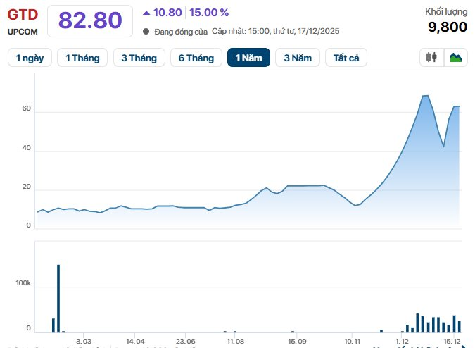Click the 15.00 % change value
Screen dimensions: 475x348
coord(209,12)
